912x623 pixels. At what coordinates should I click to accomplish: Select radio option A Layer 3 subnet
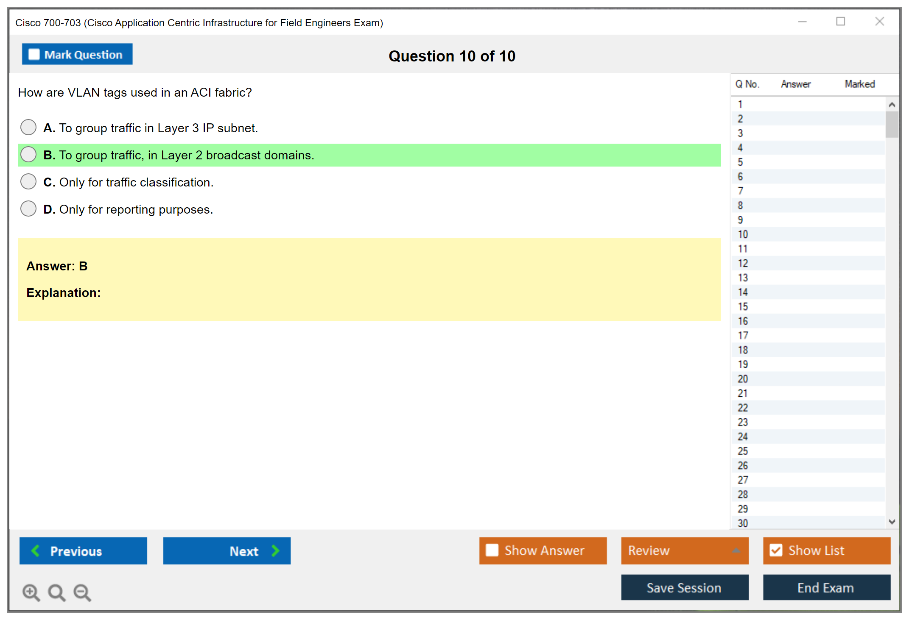click(x=28, y=127)
